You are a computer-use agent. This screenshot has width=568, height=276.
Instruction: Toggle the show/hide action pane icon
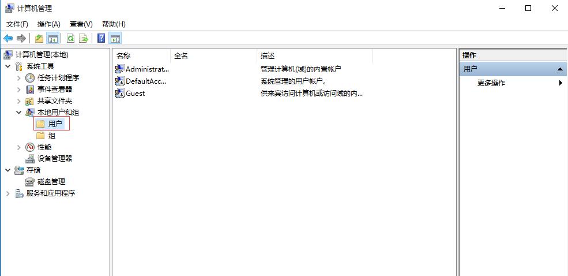pos(115,38)
